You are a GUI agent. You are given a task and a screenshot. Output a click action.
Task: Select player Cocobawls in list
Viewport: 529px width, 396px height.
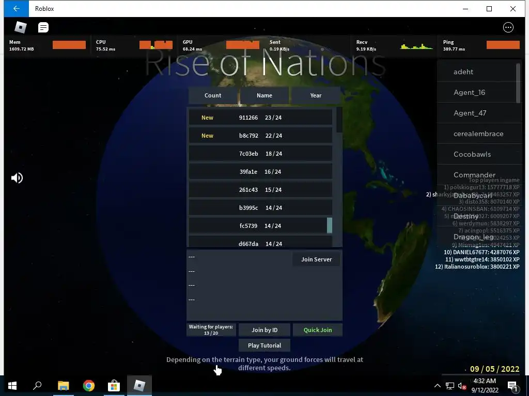[x=479, y=154]
